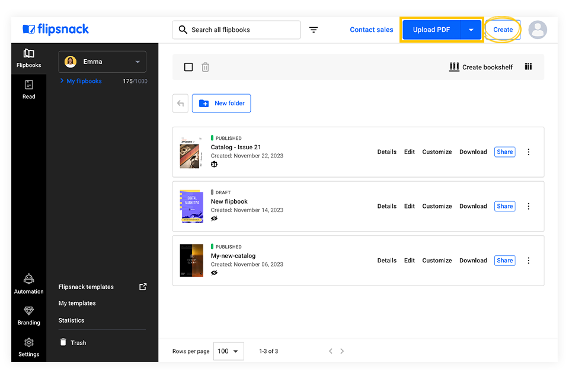569x379 pixels.
Task: Open the Emma workspace dropdown
Action: [x=102, y=62]
